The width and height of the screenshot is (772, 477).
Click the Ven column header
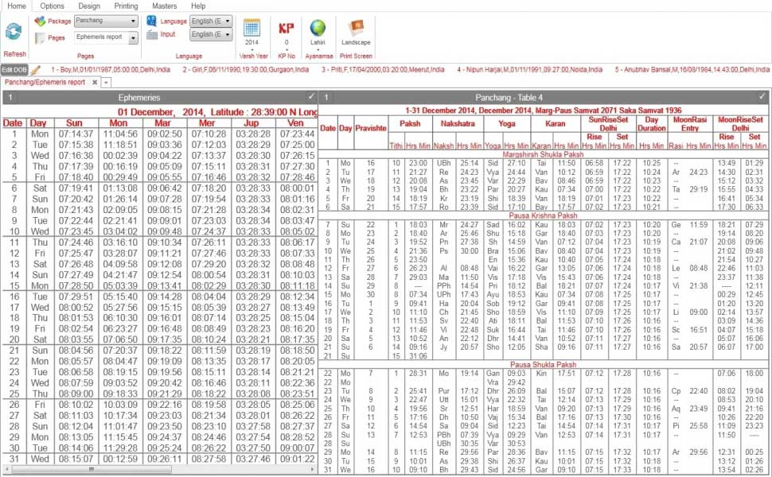click(x=295, y=123)
